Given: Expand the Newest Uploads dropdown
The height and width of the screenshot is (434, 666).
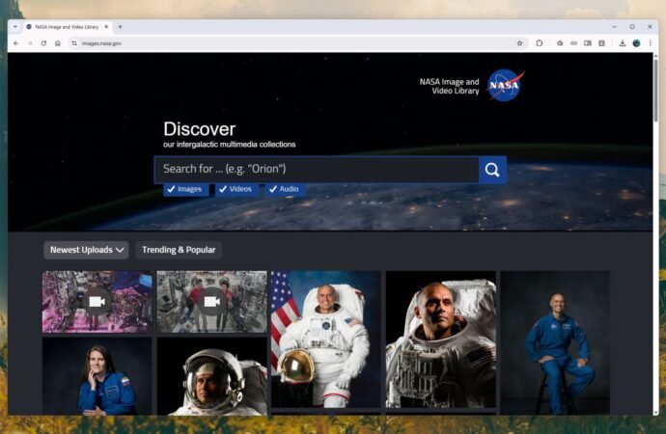Looking at the screenshot, I should tap(86, 250).
